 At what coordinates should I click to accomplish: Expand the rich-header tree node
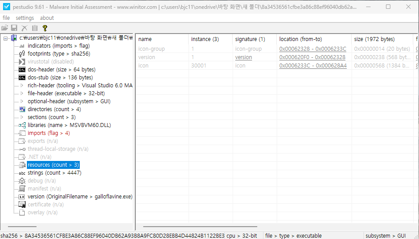pos(22,86)
